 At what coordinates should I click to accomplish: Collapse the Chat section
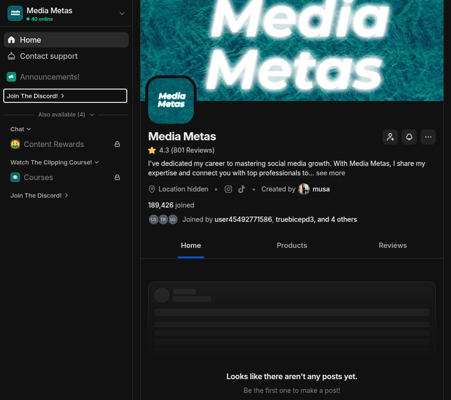(21, 129)
